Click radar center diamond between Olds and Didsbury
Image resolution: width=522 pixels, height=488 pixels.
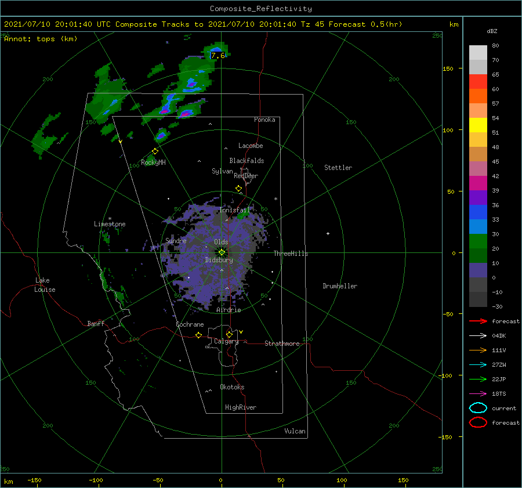click(x=222, y=252)
